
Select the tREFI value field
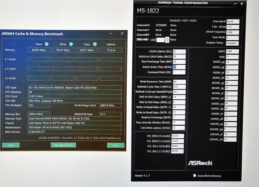tap(232, 51)
